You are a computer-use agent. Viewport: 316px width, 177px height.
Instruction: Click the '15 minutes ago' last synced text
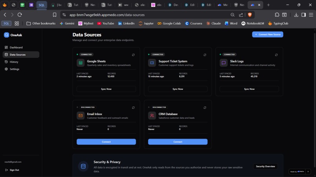tap(156, 77)
